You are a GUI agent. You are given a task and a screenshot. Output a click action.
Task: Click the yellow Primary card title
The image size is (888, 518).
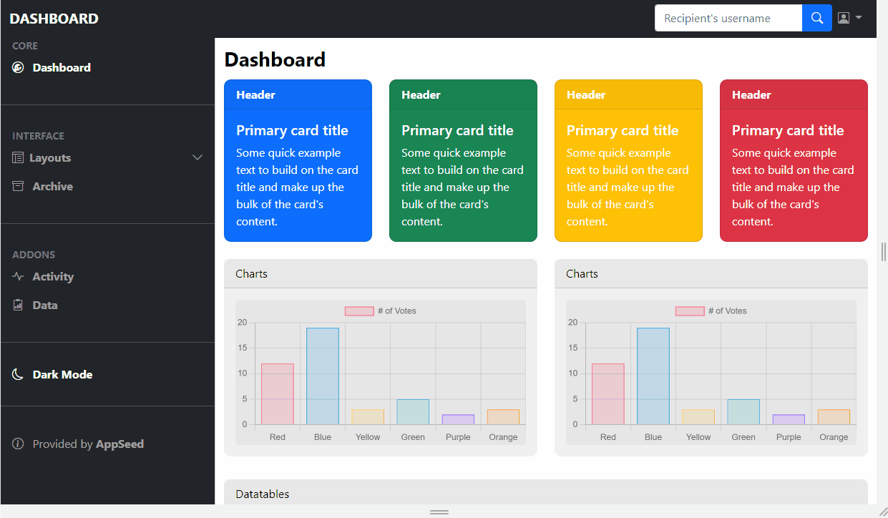623,130
